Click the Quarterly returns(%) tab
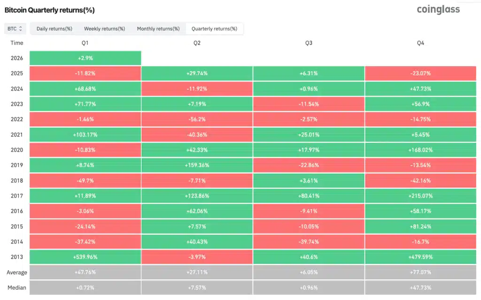The image size is (481, 300). coord(214,29)
